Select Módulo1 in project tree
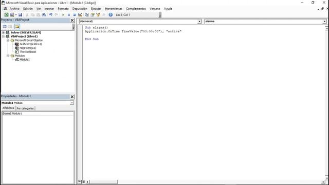The image size is (329, 185). coord(25,60)
